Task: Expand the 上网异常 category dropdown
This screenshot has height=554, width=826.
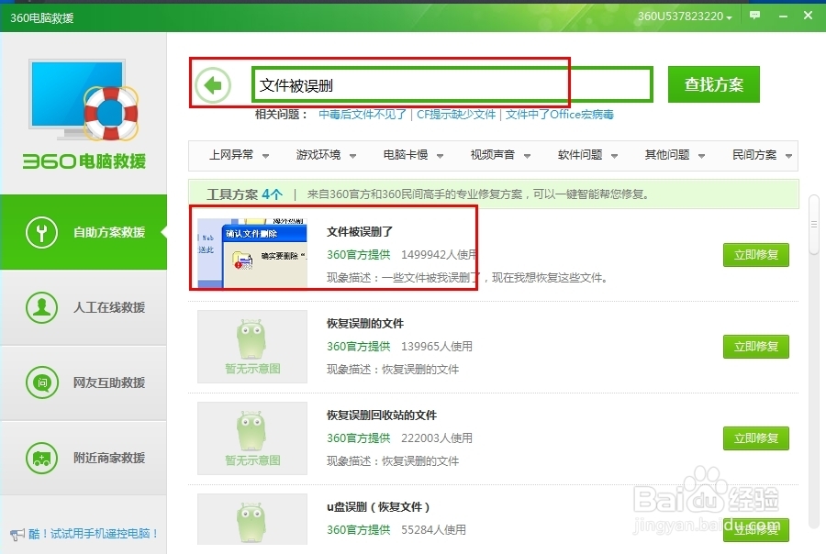Action: [240, 155]
